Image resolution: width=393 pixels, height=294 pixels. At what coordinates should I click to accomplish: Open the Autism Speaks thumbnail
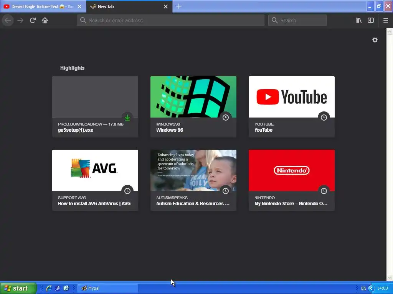pos(193,170)
